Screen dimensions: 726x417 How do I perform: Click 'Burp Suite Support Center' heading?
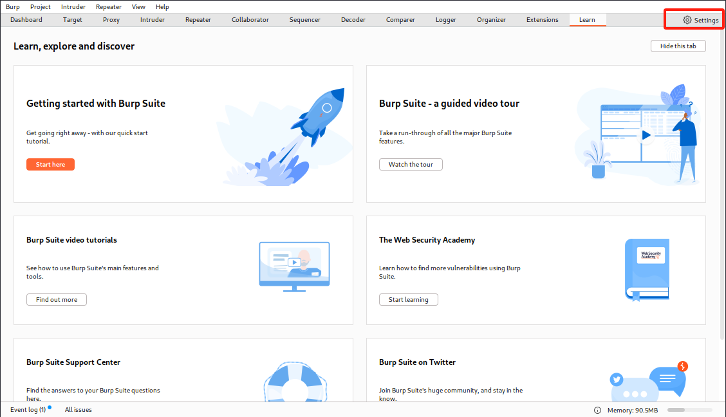point(73,362)
